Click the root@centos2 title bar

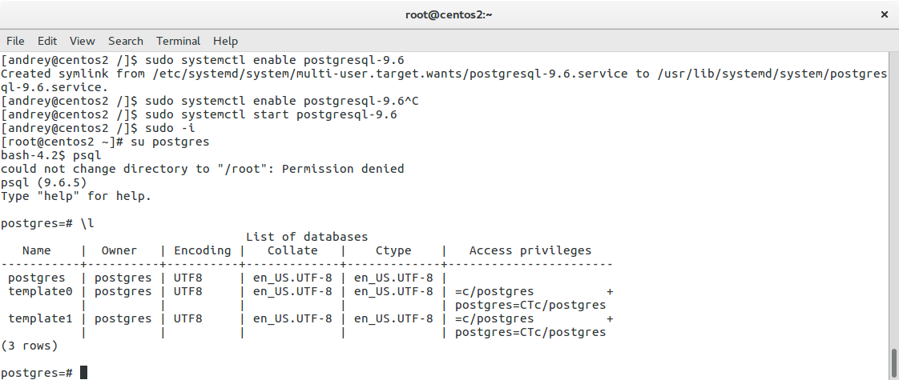click(x=449, y=14)
